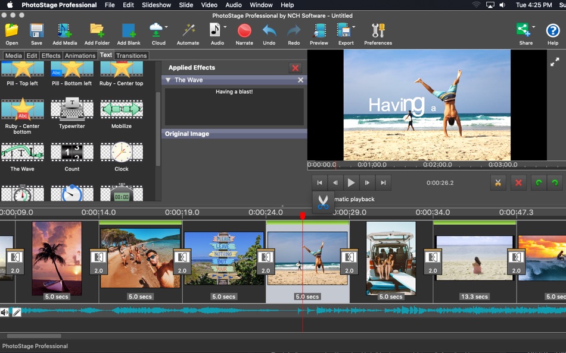The image size is (566, 353).
Task: Switch to the Transitions tab
Action: pos(131,55)
